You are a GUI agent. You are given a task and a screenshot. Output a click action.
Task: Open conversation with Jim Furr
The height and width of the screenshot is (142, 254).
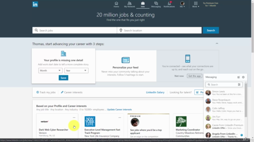[224, 118]
